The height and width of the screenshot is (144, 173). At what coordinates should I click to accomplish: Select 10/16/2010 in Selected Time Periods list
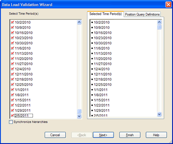pyautogui.click(x=103, y=33)
